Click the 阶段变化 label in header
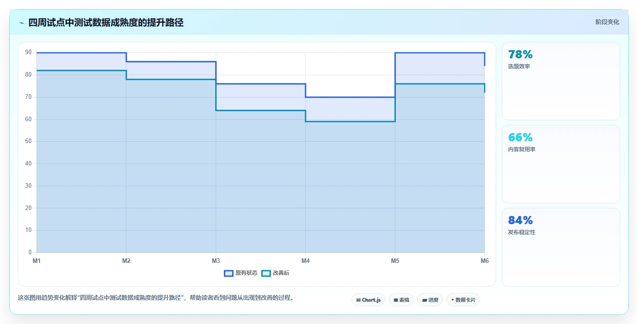The image size is (638, 324). pyautogui.click(x=607, y=22)
